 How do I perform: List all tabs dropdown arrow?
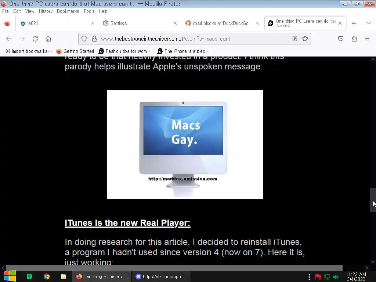[369, 23]
